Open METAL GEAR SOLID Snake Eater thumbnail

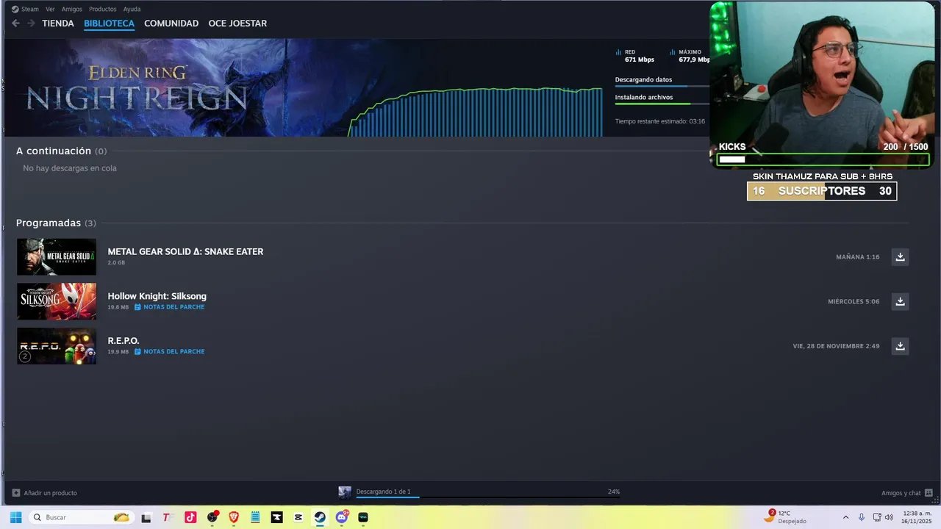coord(57,256)
